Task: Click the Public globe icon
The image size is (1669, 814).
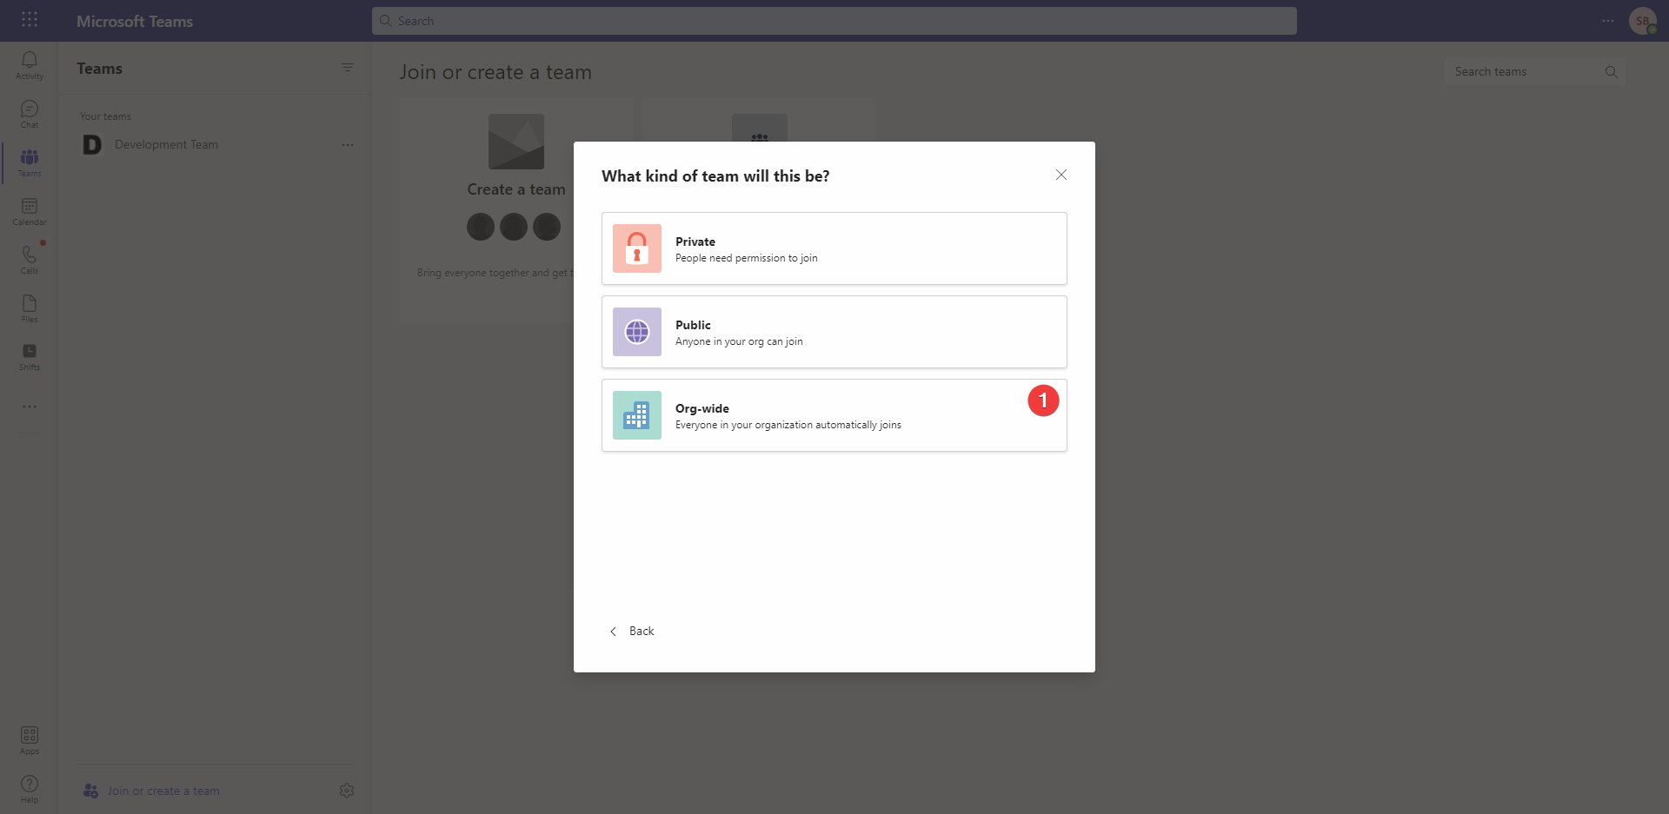Action: click(x=637, y=332)
